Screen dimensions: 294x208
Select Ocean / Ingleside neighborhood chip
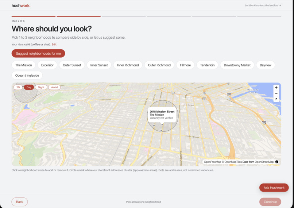pyautogui.click(x=27, y=76)
